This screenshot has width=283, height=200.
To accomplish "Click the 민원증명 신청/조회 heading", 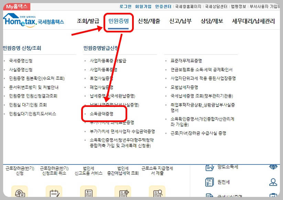I will point(22,48).
